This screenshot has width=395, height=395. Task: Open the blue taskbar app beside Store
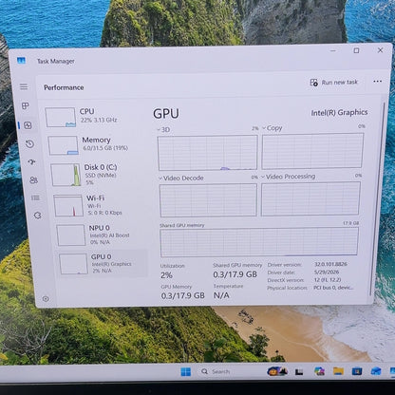click(376, 370)
